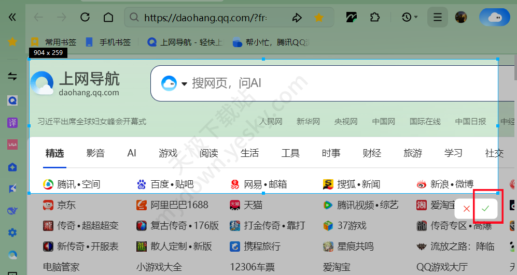Click the blue cloud assistant button
The image size is (517, 275).
pyautogui.click(x=495, y=17)
